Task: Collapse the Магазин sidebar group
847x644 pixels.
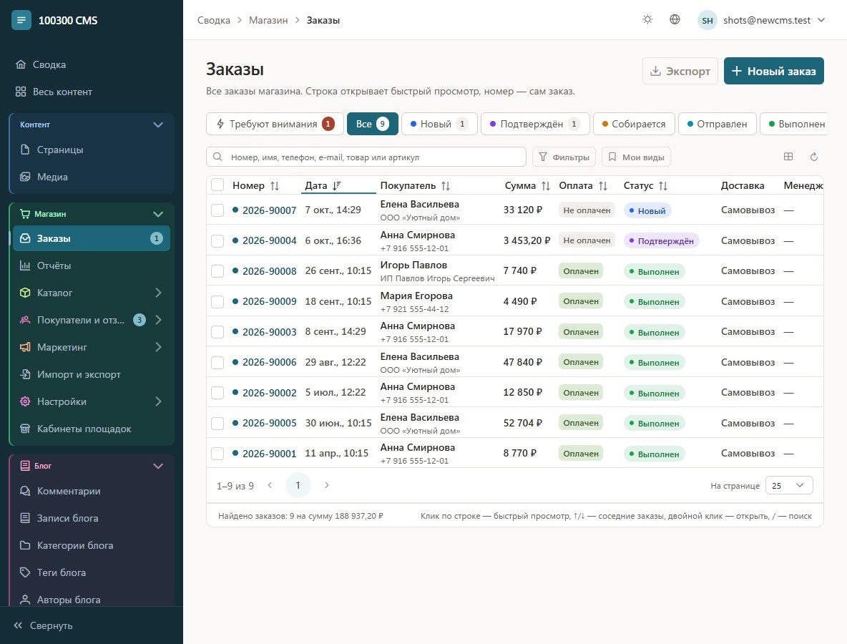Action: [x=157, y=215]
